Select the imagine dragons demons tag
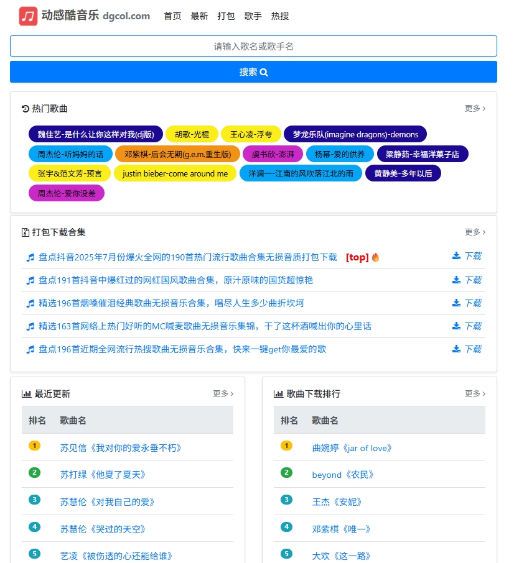Viewport: 514px width, 563px height. [355, 134]
